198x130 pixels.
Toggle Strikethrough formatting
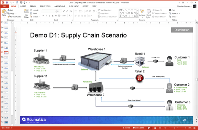pos(56,16)
